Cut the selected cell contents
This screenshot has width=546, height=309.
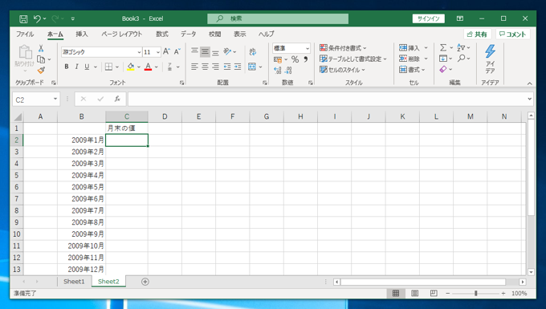pos(41,48)
